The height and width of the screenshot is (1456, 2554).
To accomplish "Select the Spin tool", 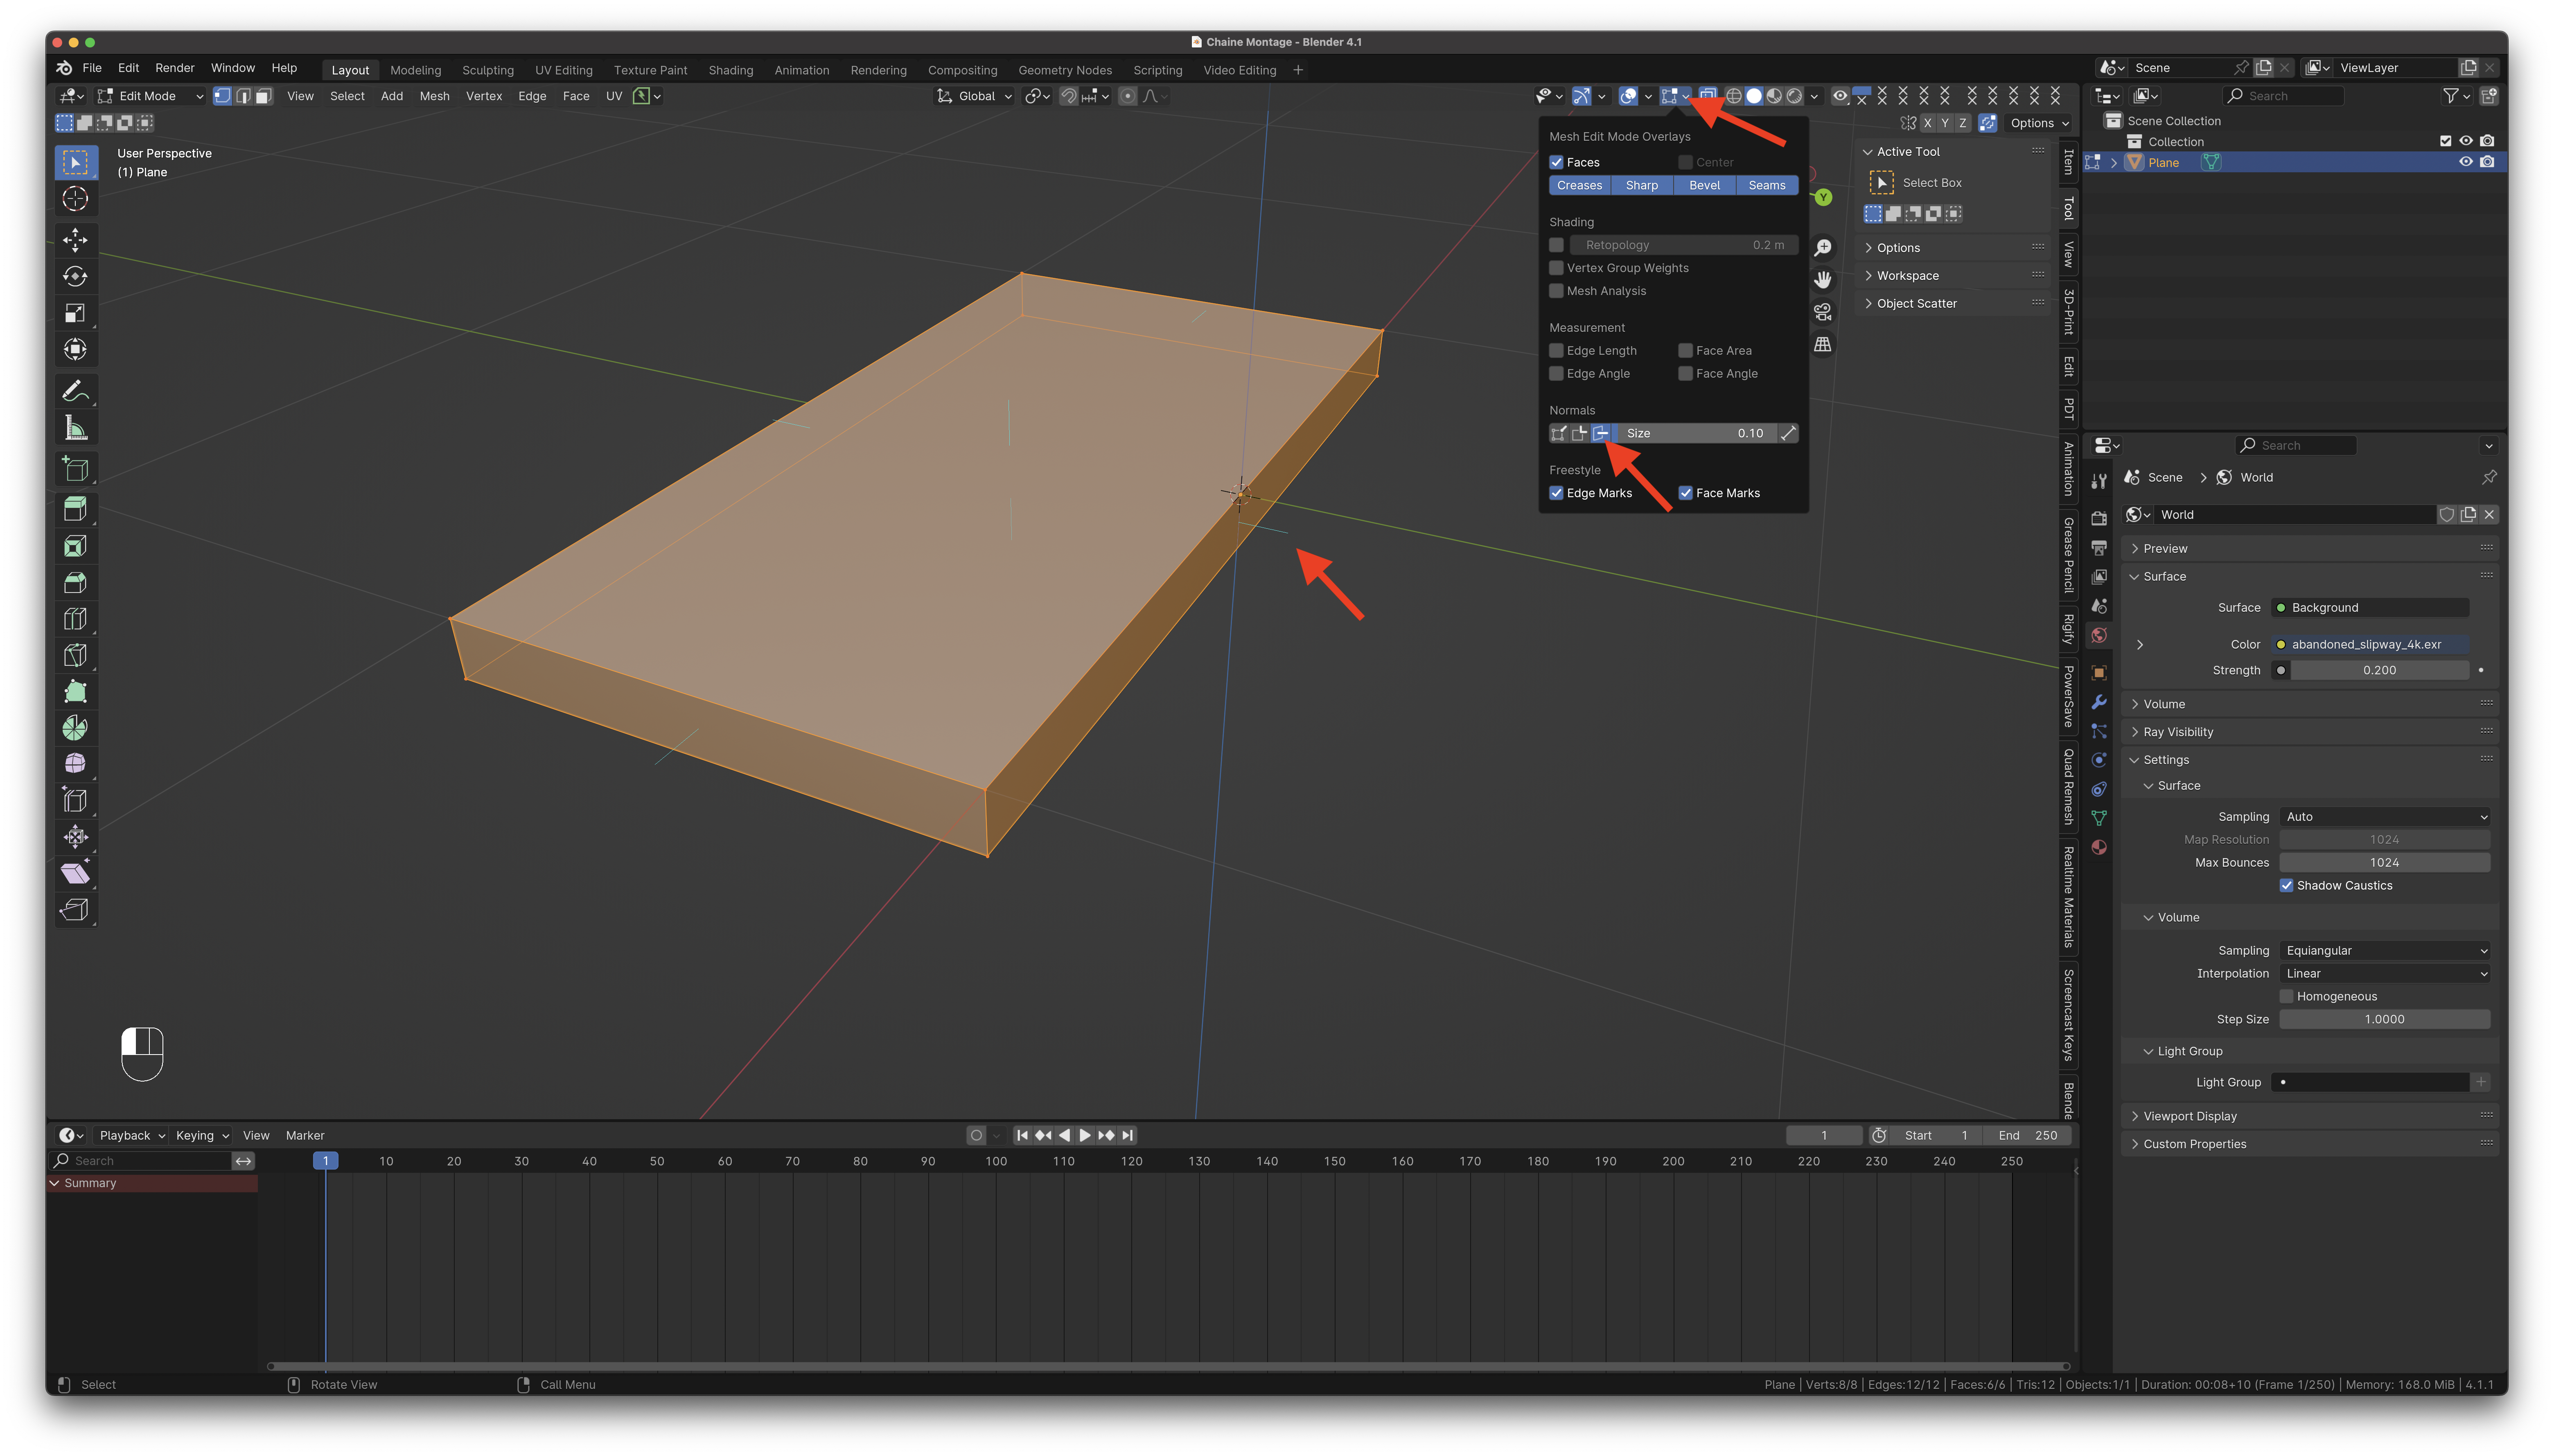I will [75, 728].
